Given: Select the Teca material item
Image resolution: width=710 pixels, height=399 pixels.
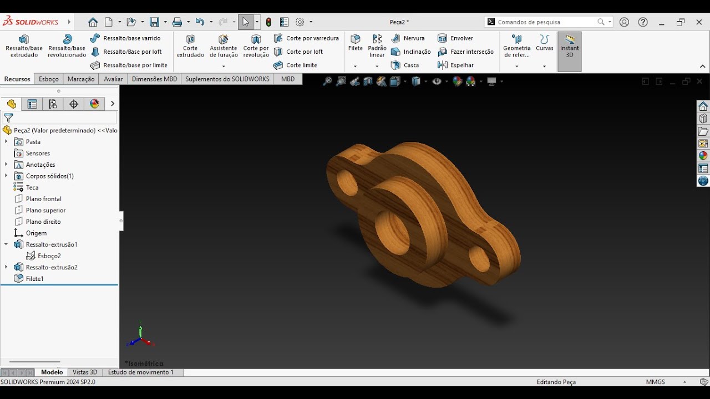Looking at the screenshot, I should pyautogui.click(x=26, y=187).
